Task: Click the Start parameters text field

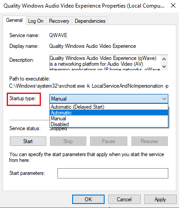Action: tap(113, 173)
